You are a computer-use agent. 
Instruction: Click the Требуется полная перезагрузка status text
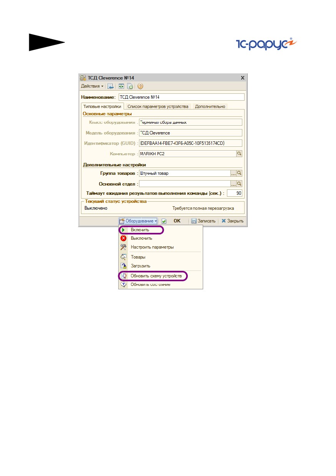pyautogui.click(x=203, y=208)
